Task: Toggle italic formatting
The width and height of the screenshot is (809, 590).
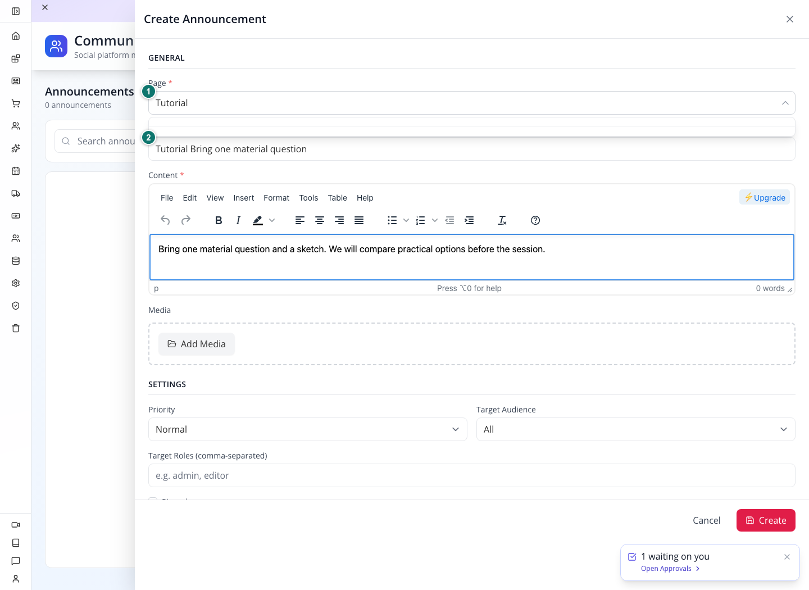Action: pyautogui.click(x=238, y=220)
